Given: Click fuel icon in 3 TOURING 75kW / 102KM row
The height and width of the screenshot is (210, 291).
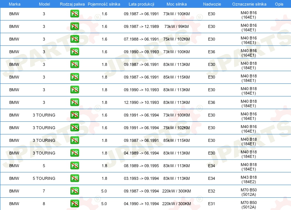Looking at the screenshot, I should (x=74, y=128).
